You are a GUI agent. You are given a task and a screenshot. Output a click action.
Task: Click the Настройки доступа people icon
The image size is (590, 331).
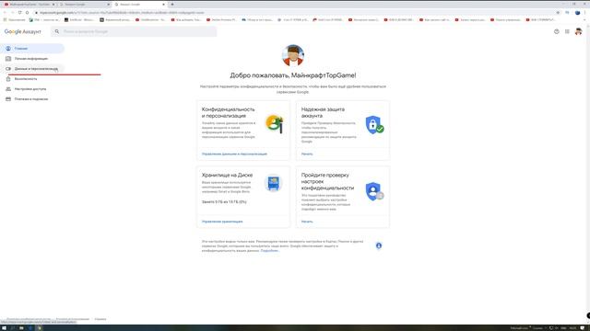[x=8, y=89]
